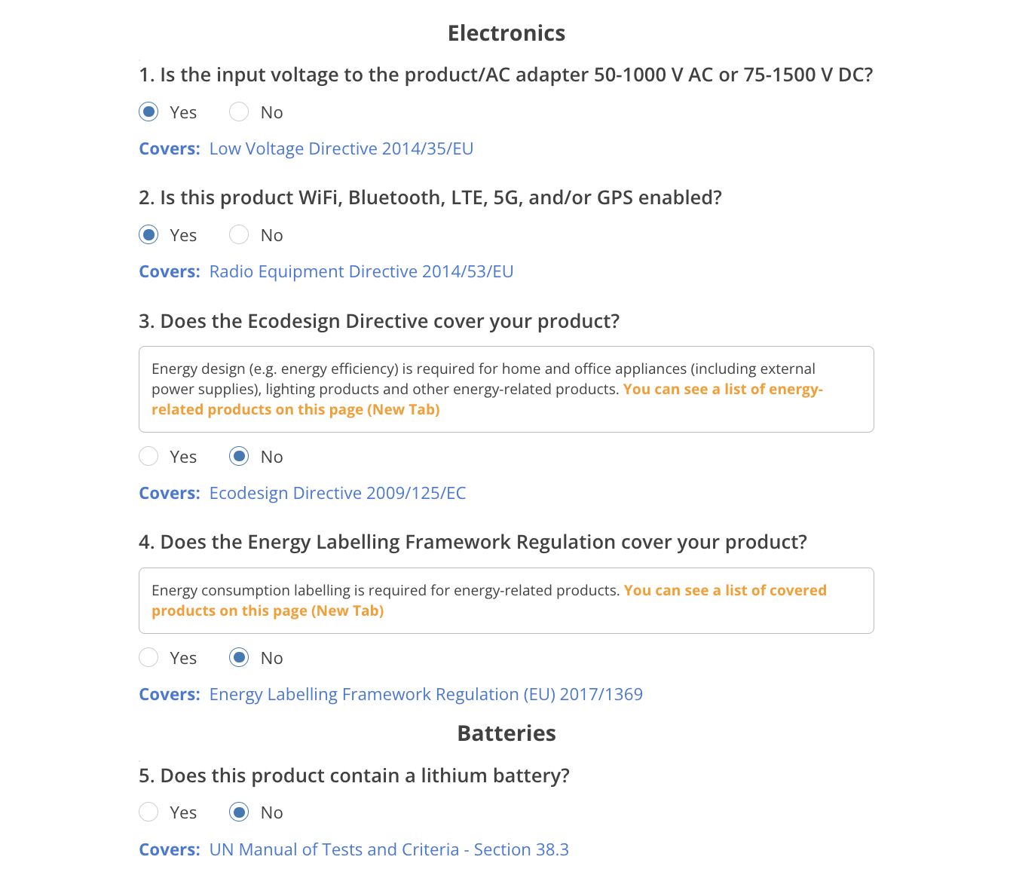Screen dimensions: 1013x872
Task: Click the Yes label under question 2
Action: (x=183, y=236)
